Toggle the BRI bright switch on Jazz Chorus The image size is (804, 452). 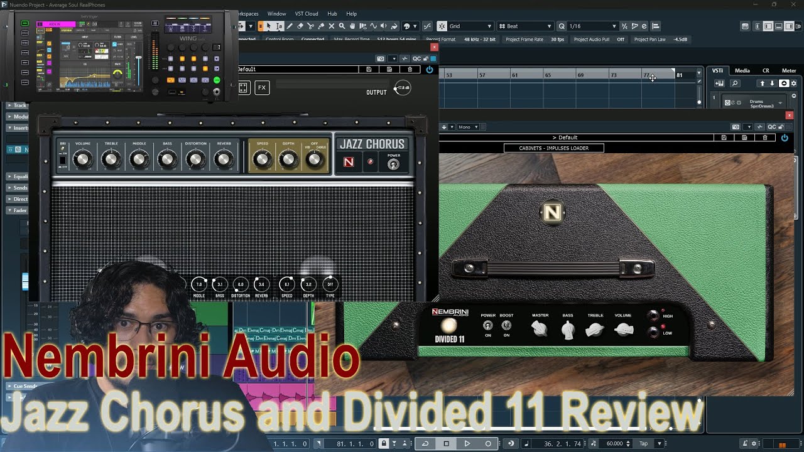(x=63, y=160)
